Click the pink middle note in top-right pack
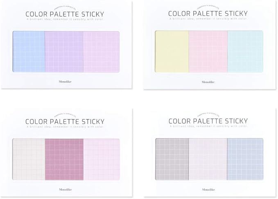This screenshot has width=278, height=199. coord(208,51)
